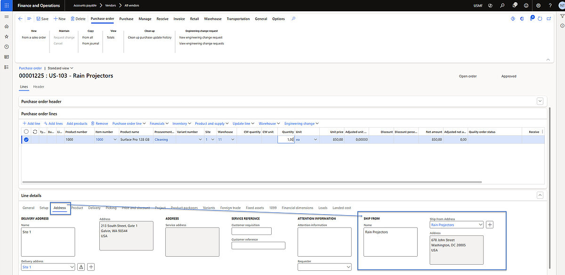Click the grid horizontal scrollbar
This screenshot has height=275, width=565.
pos(252,182)
